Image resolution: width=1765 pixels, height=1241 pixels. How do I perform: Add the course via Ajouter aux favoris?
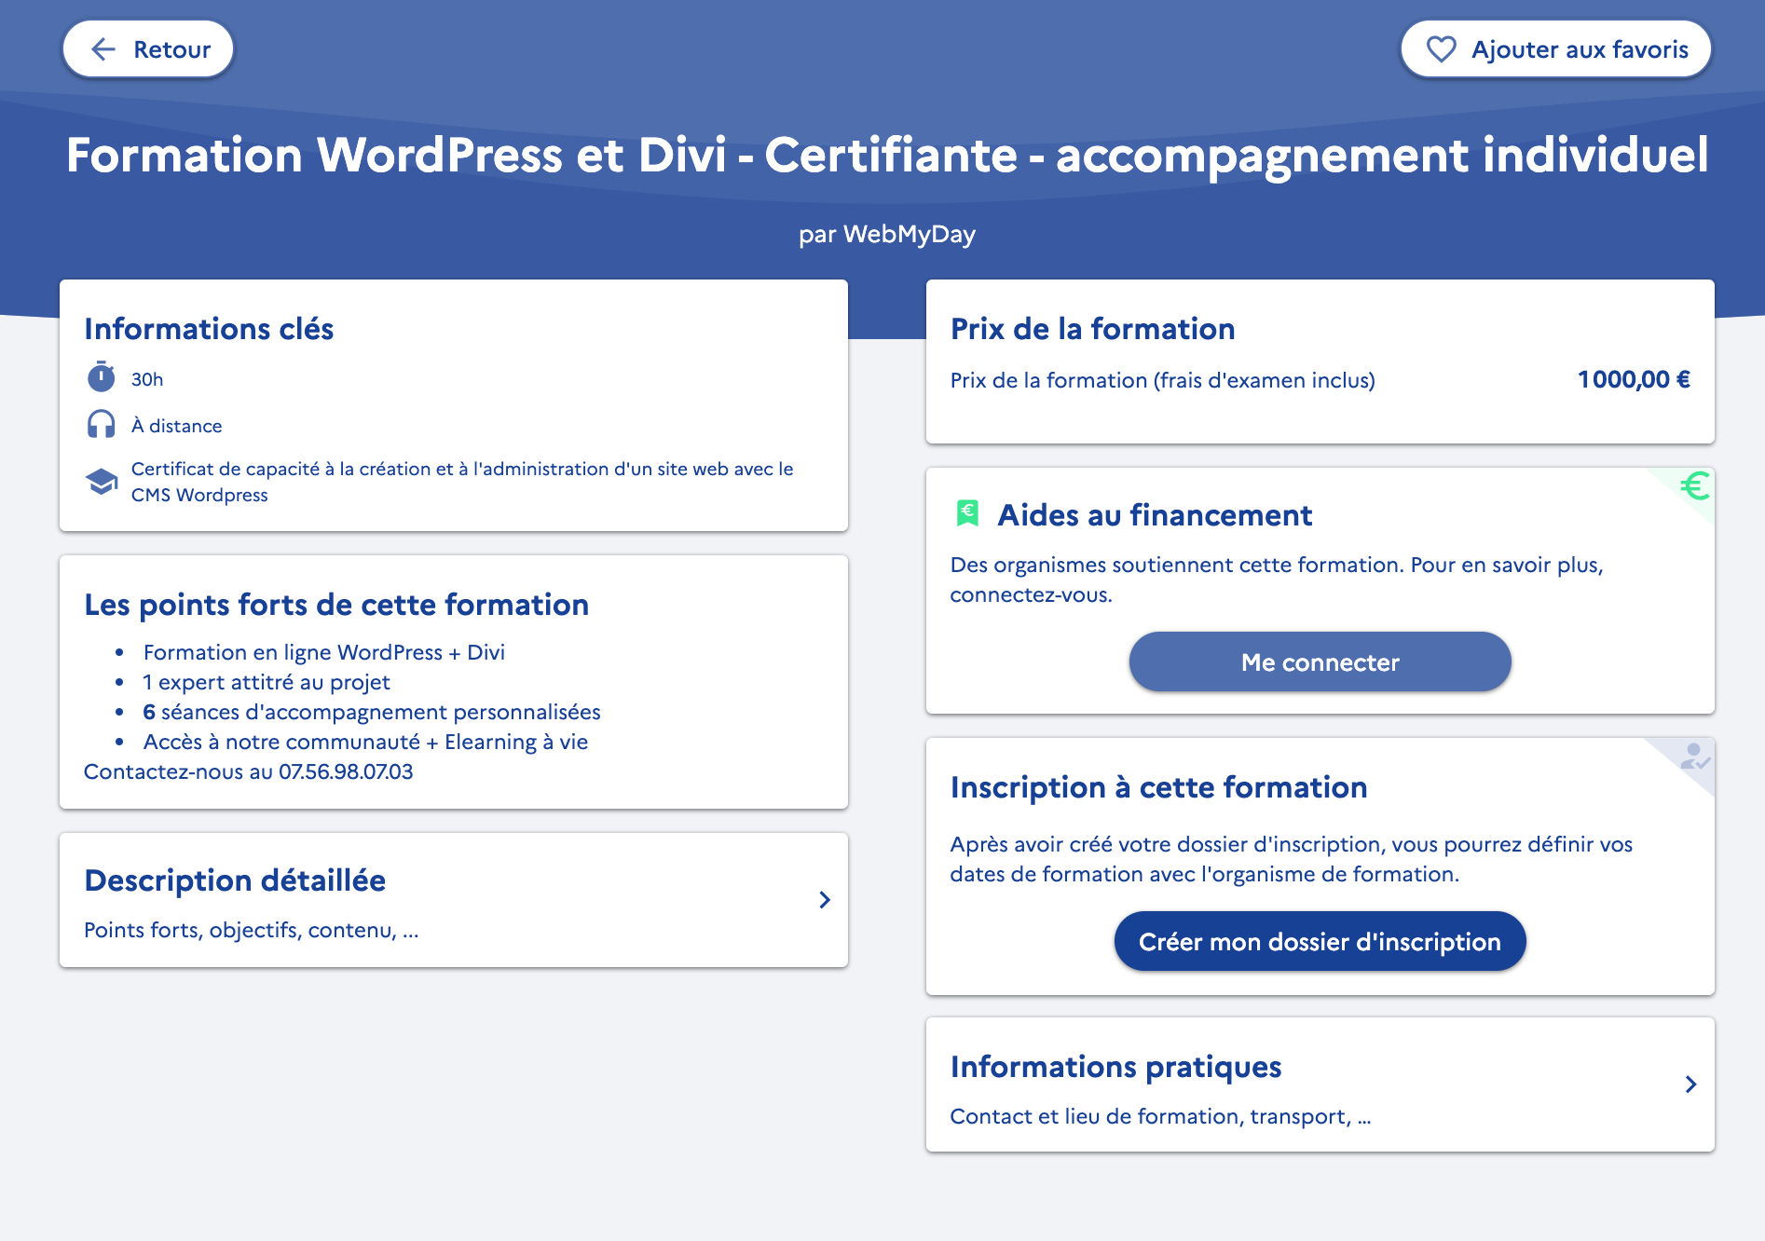click(1555, 49)
